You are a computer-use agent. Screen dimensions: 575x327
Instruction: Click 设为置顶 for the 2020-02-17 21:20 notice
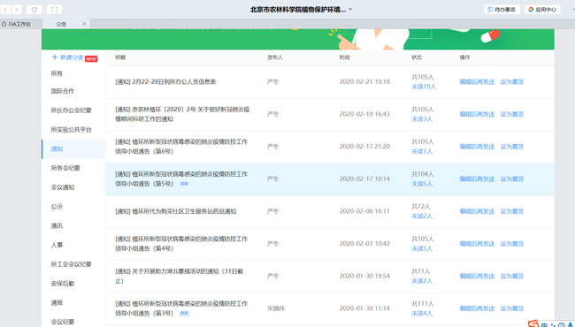coord(512,147)
